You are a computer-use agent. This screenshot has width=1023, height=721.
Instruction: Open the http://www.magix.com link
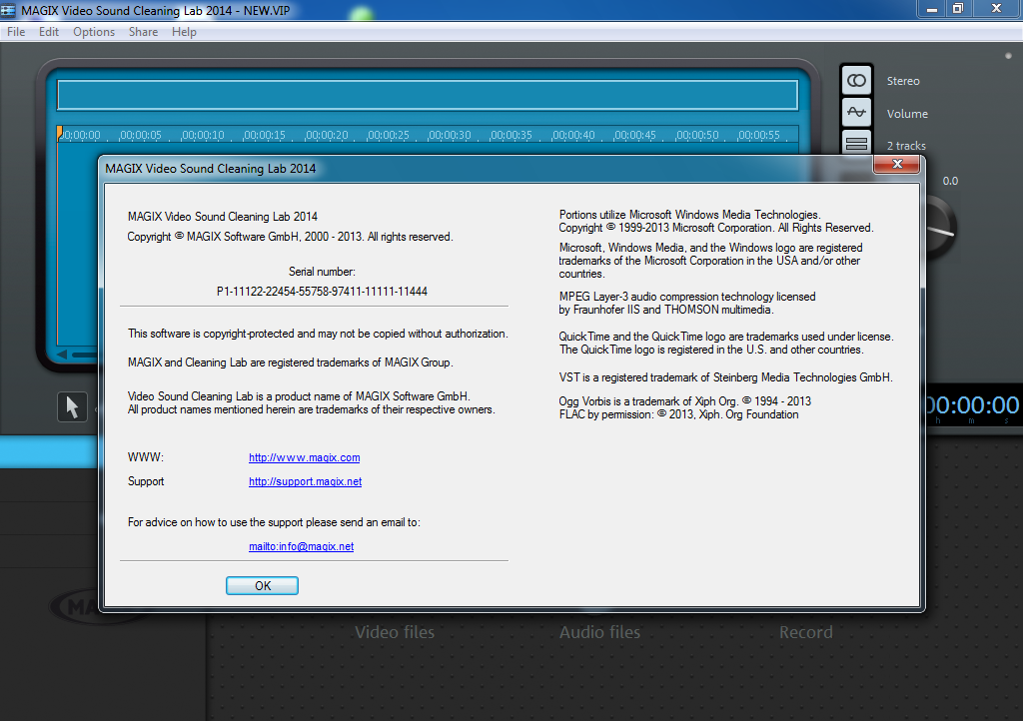304,457
